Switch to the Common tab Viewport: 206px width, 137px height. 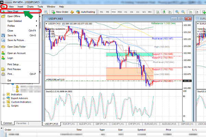pos(8,123)
